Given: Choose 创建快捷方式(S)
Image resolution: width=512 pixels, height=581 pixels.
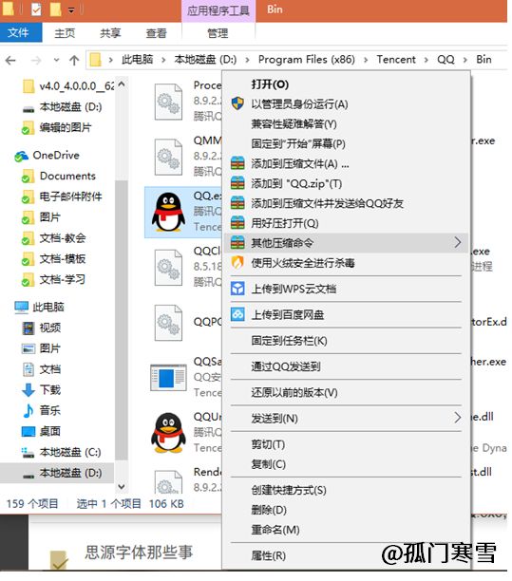Looking at the screenshot, I should coord(289,490).
